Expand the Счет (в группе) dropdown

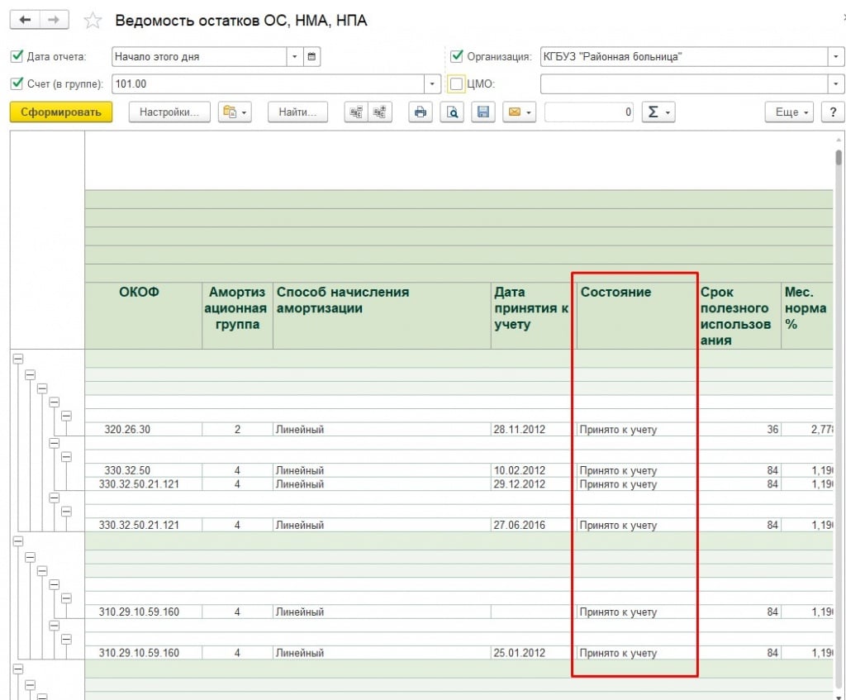[433, 84]
